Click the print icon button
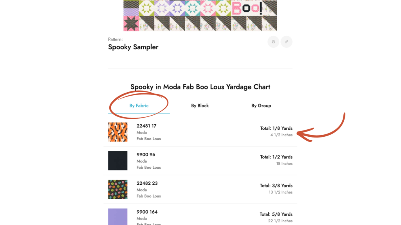Image resolution: width=401 pixels, height=225 pixels. [x=273, y=42]
